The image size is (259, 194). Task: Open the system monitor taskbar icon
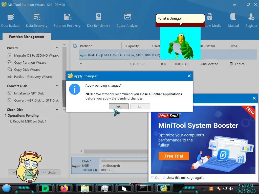(104, 188)
